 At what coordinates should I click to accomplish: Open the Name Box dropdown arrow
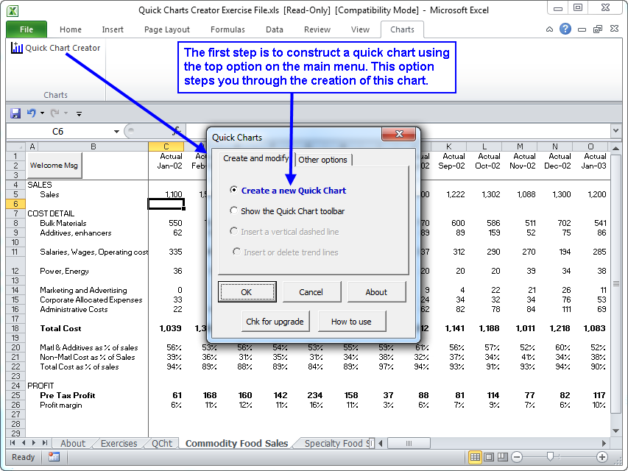pyautogui.click(x=116, y=132)
